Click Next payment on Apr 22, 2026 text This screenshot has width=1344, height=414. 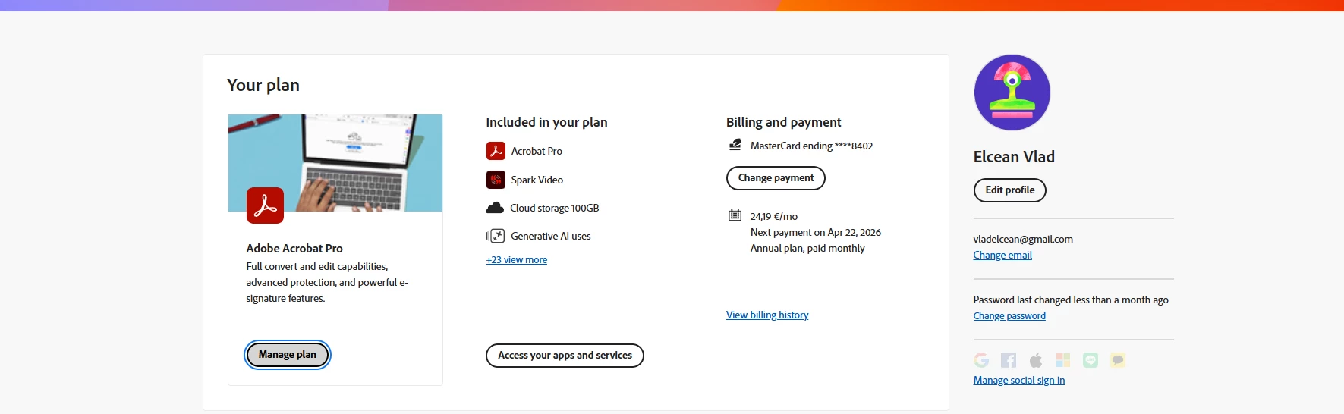[x=816, y=233]
